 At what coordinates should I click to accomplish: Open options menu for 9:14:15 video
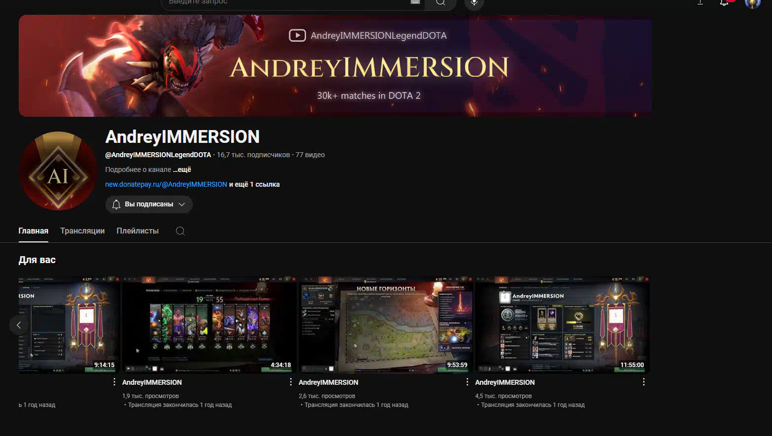114,382
